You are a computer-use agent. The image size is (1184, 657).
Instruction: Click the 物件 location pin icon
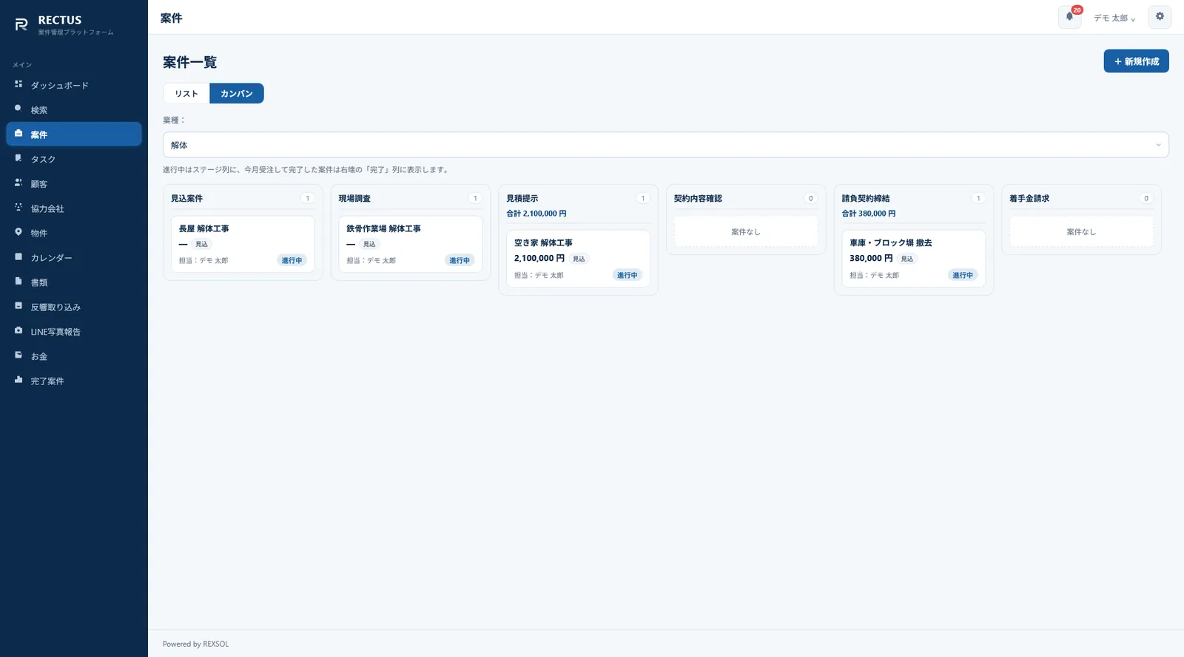click(x=18, y=232)
